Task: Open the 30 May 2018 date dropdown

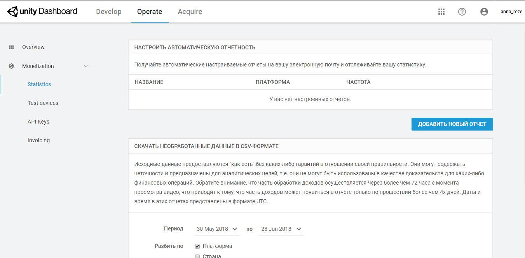Action: tap(217, 229)
